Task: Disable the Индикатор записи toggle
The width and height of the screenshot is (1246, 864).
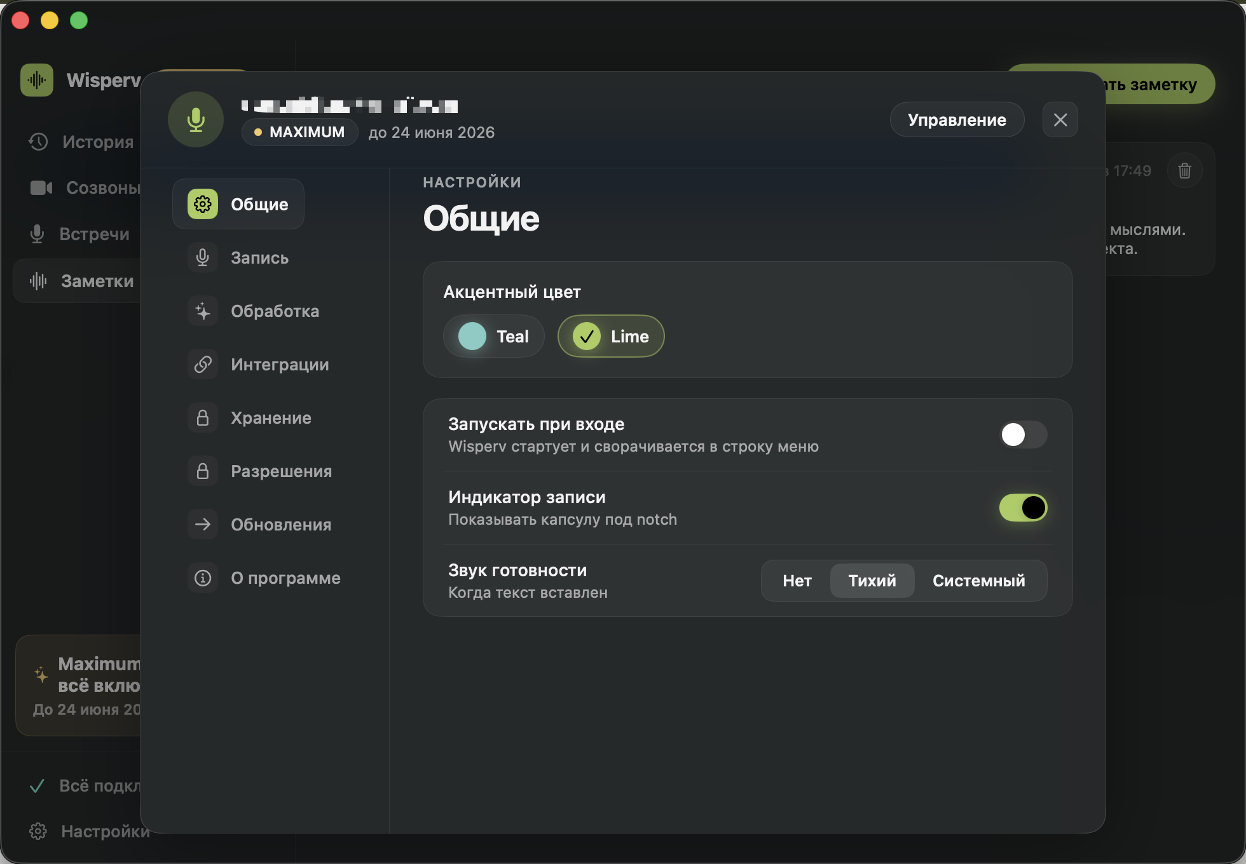Action: click(x=1023, y=508)
